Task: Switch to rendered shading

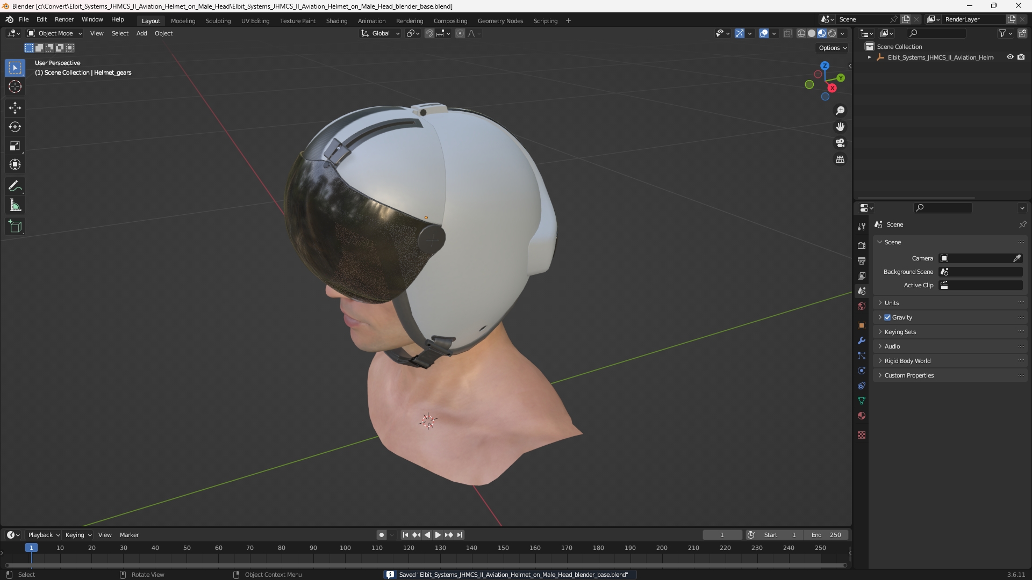Action: coord(832,33)
